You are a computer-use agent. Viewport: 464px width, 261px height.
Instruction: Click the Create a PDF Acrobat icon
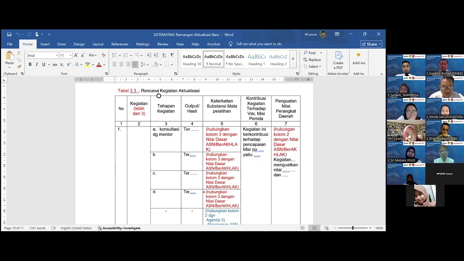pyautogui.click(x=338, y=61)
